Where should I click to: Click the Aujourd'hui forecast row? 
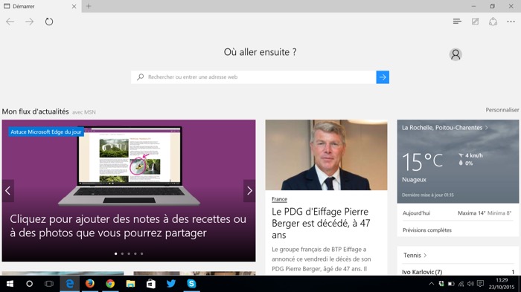pyautogui.click(x=458, y=213)
